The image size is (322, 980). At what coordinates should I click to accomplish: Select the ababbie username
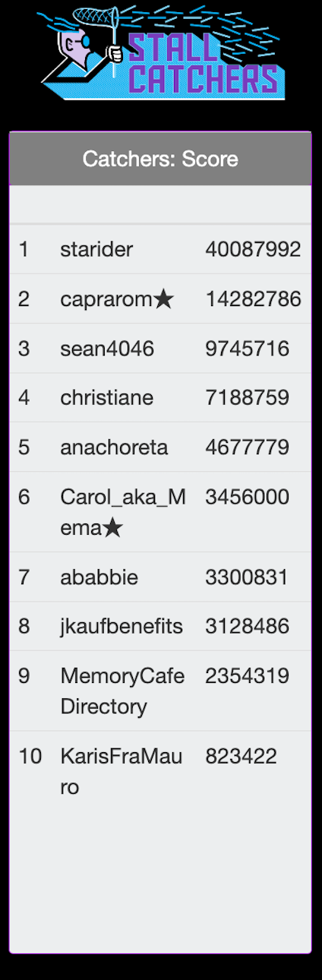pos(99,577)
